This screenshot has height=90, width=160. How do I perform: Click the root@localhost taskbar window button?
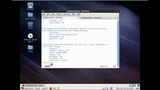[33, 85]
